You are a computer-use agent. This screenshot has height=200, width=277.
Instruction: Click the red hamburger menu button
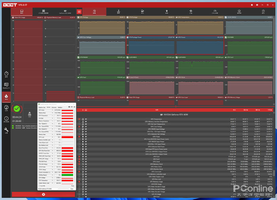[79, 12]
